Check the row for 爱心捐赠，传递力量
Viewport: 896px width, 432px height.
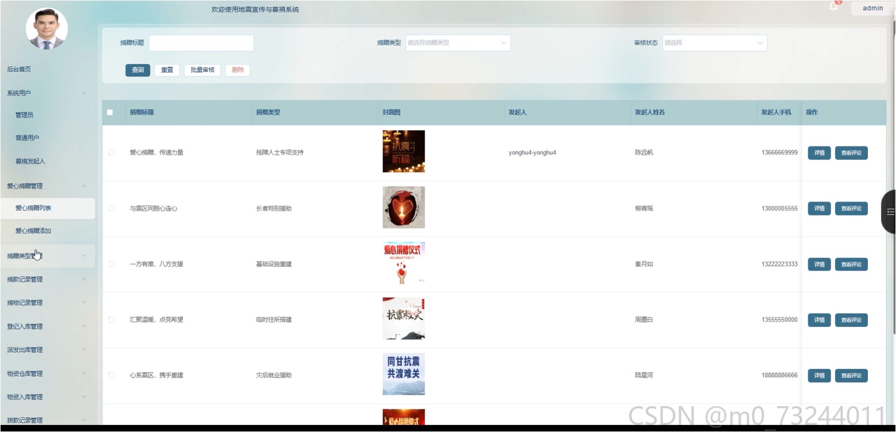(x=112, y=152)
